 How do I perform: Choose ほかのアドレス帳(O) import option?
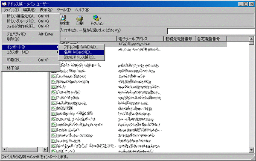[81, 57]
